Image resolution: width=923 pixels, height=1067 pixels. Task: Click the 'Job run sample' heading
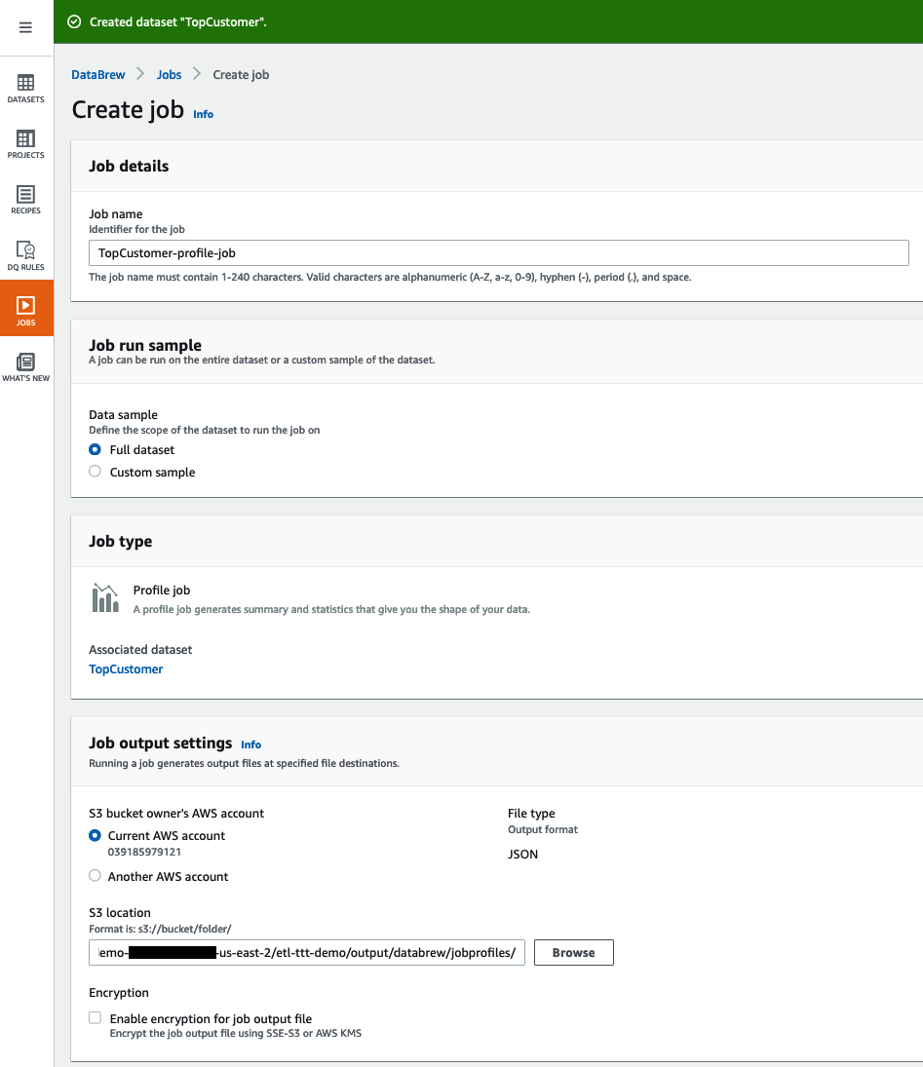[145, 345]
